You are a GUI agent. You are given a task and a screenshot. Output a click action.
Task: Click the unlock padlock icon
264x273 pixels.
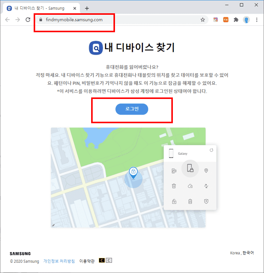[x=174, y=201]
